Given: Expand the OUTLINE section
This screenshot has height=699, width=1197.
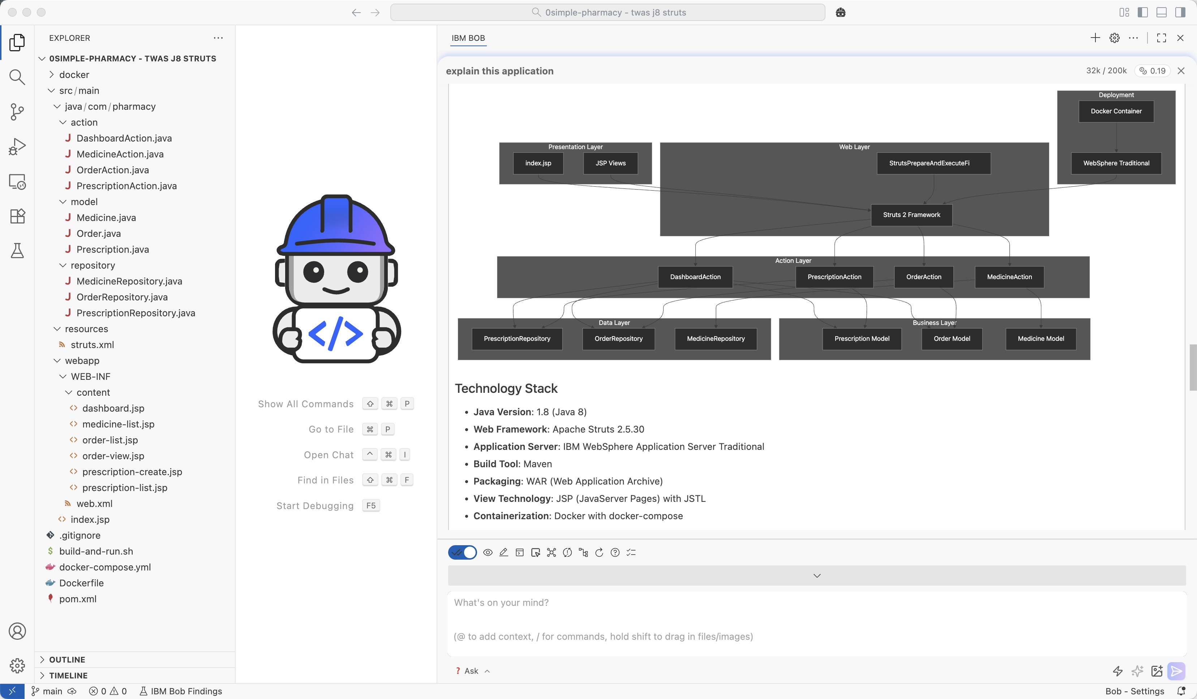Looking at the screenshot, I should pyautogui.click(x=67, y=660).
